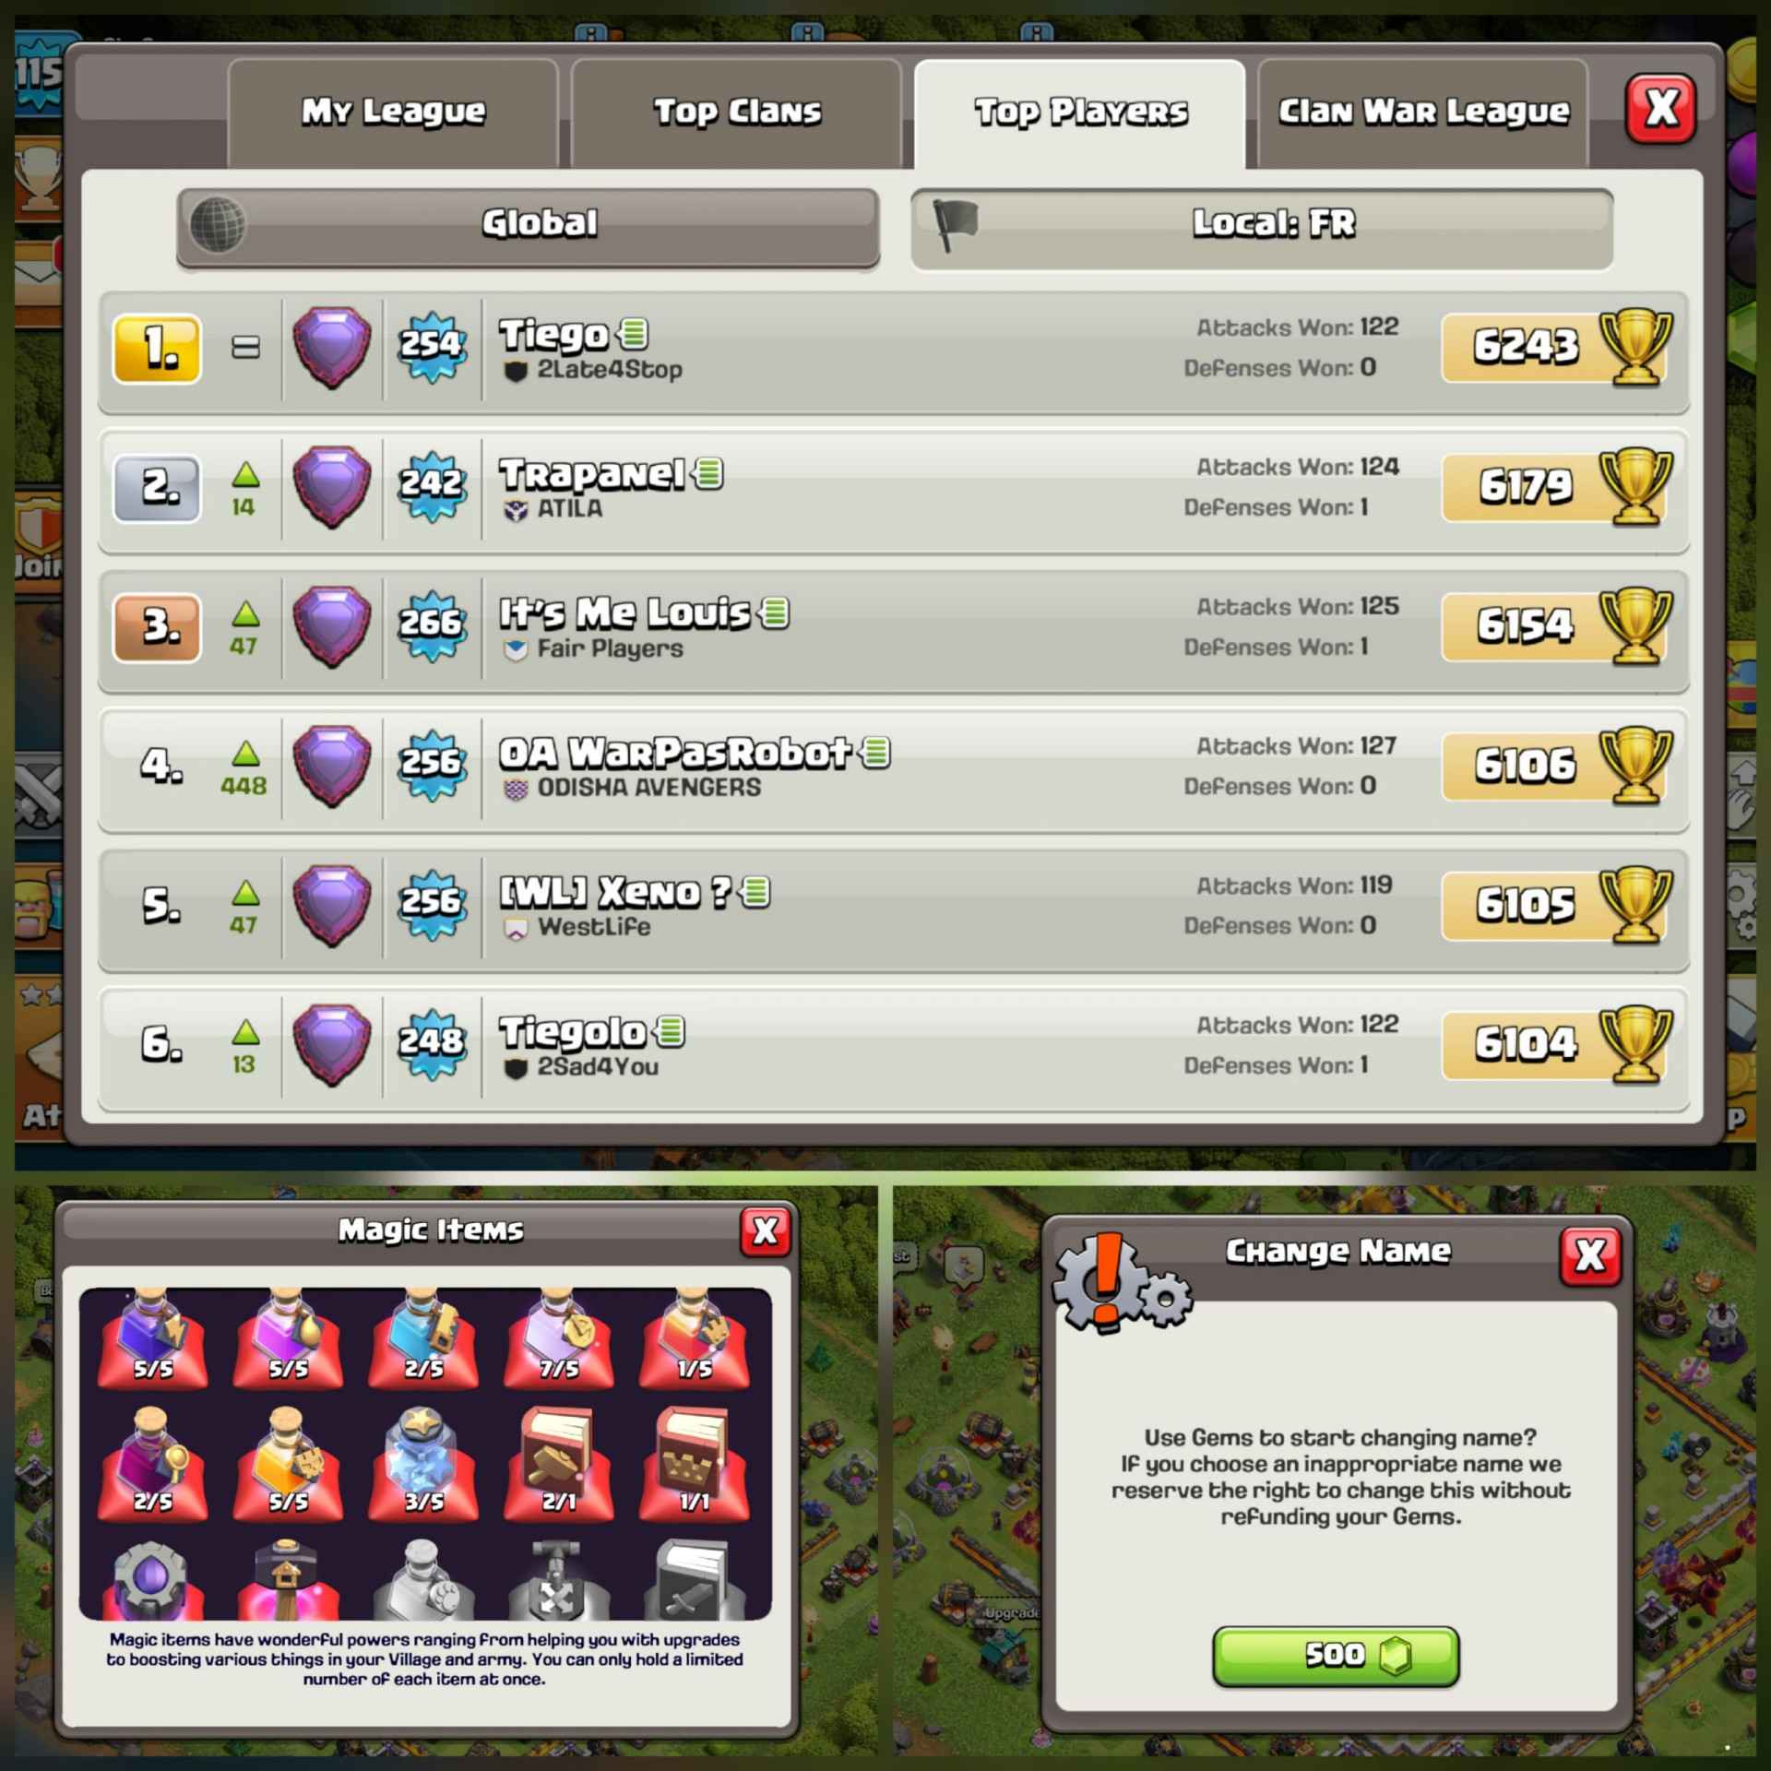
Task: Open Tiego's profile details icon
Action: tap(634, 333)
